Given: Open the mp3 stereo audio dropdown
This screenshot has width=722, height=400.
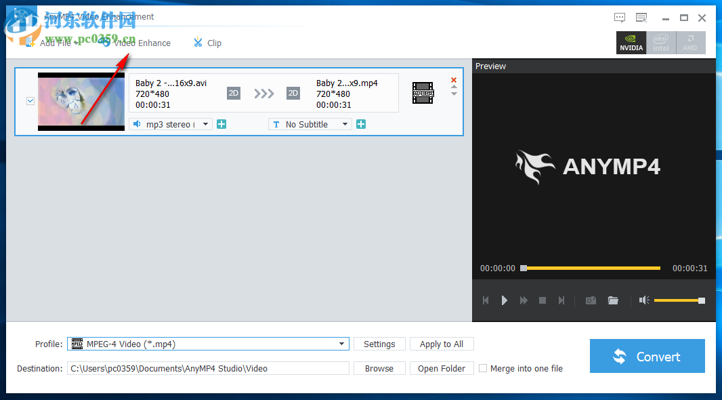Looking at the screenshot, I should [205, 124].
